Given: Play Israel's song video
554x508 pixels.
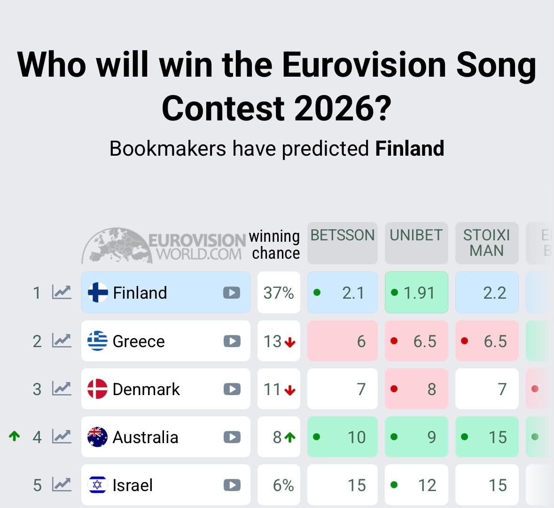Looking at the screenshot, I should click(x=232, y=485).
